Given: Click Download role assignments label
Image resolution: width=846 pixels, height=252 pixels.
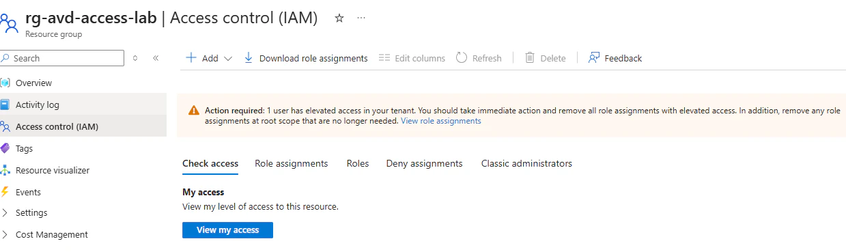Looking at the screenshot, I should (x=313, y=59).
